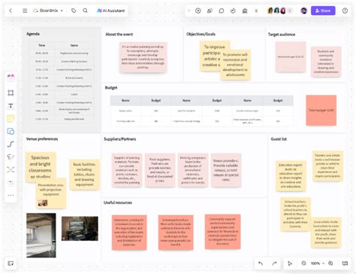Select the Venue providers pink sticky note
Screen dimensions: 356x274
pos(226,170)
